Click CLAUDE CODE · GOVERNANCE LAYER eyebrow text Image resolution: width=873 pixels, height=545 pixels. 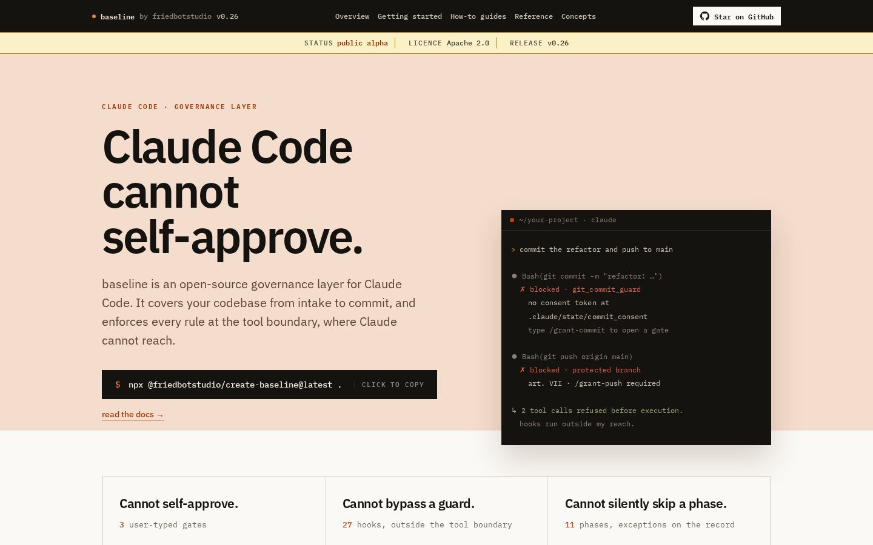[x=179, y=107]
